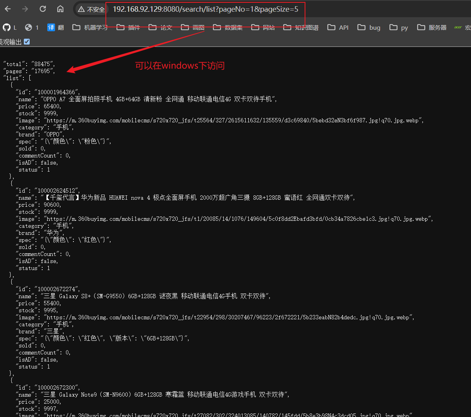Click the price 55400 value
Viewport: 471px width, 417px height.
52,303
